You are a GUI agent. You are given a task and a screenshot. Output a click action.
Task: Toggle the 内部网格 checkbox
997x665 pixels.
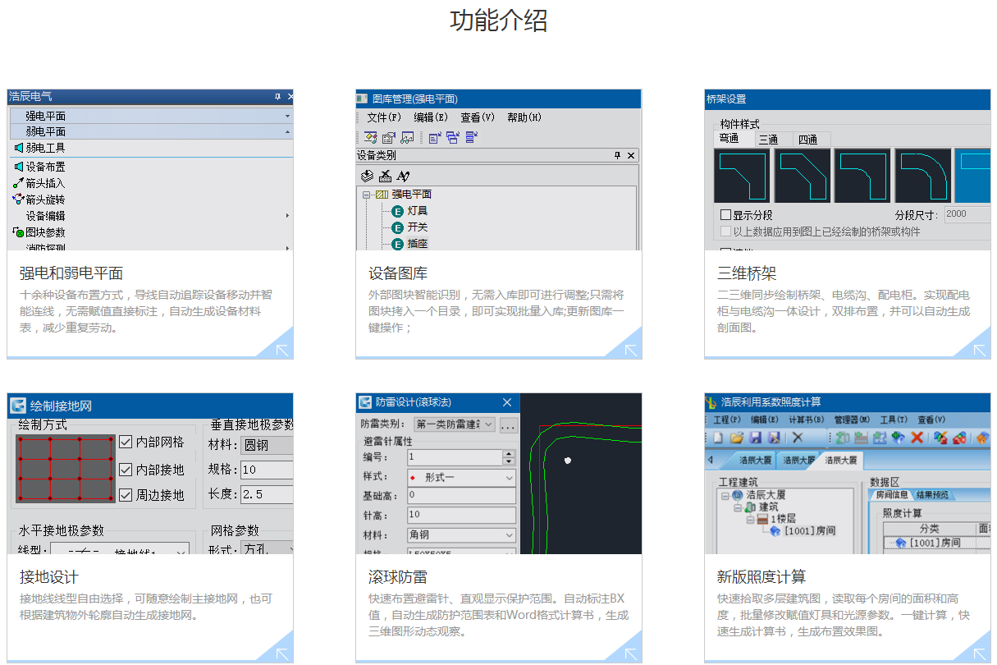126,443
